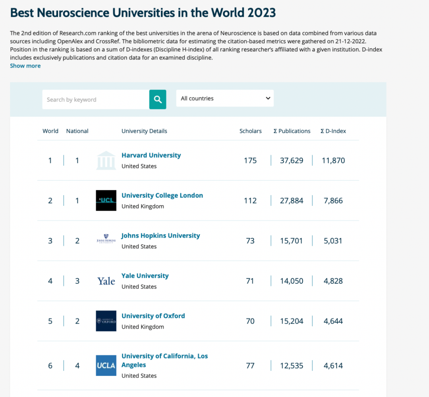Click the Johns Hopkins logo
This screenshot has width=429, height=397.
tap(106, 239)
